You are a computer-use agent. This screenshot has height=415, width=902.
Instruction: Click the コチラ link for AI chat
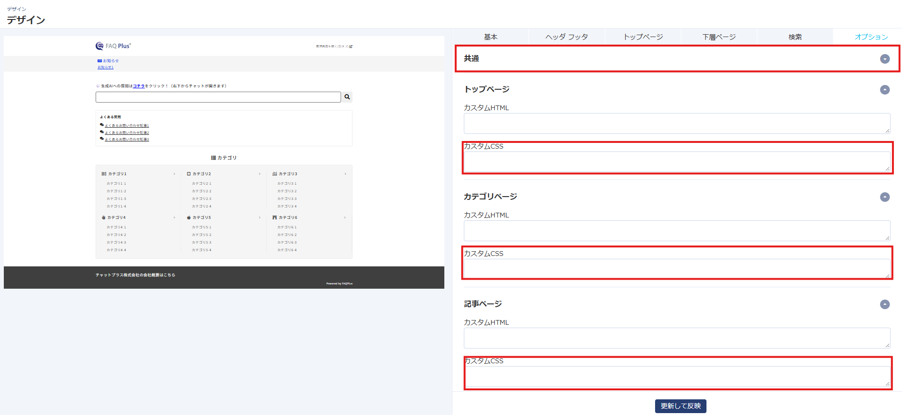139,86
